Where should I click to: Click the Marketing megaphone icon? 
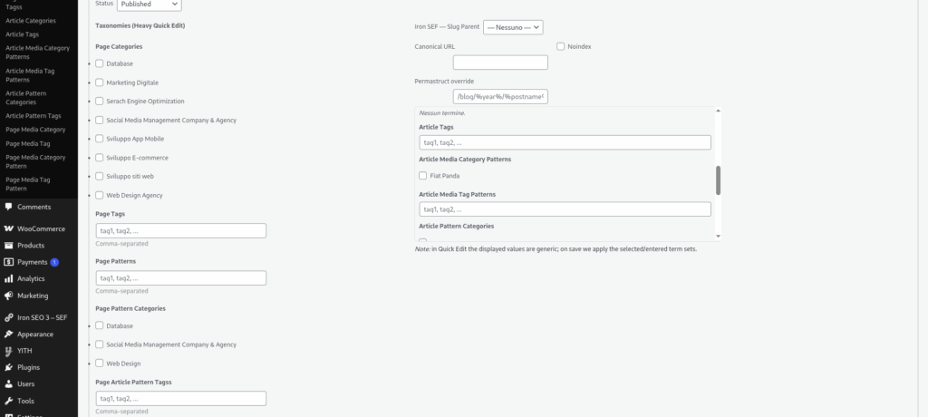(x=8, y=296)
